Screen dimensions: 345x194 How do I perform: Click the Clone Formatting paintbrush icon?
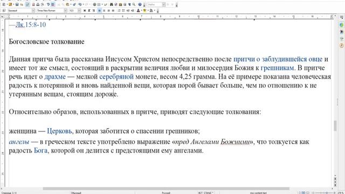pyautogui.click(x=74, y=4)
